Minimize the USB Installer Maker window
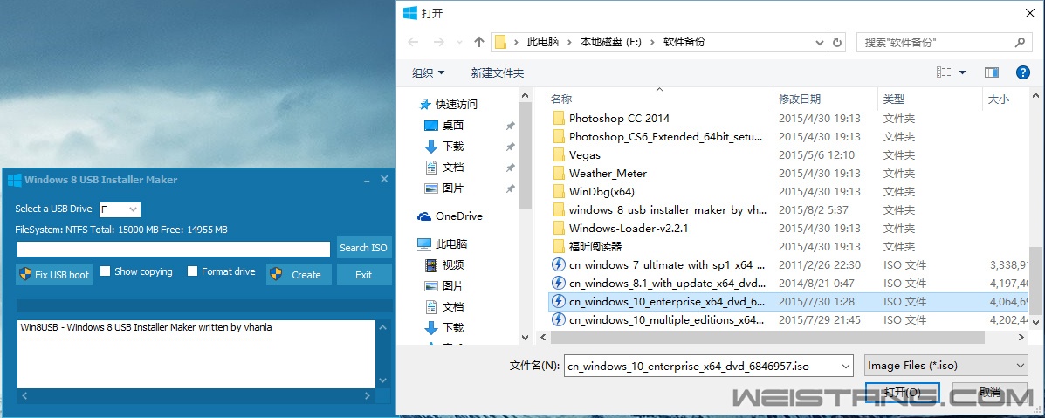1045x418 pixels. (367, 180)
